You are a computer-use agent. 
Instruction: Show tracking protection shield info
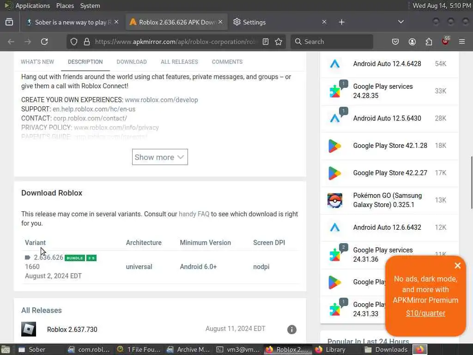[x=74, y=42]
